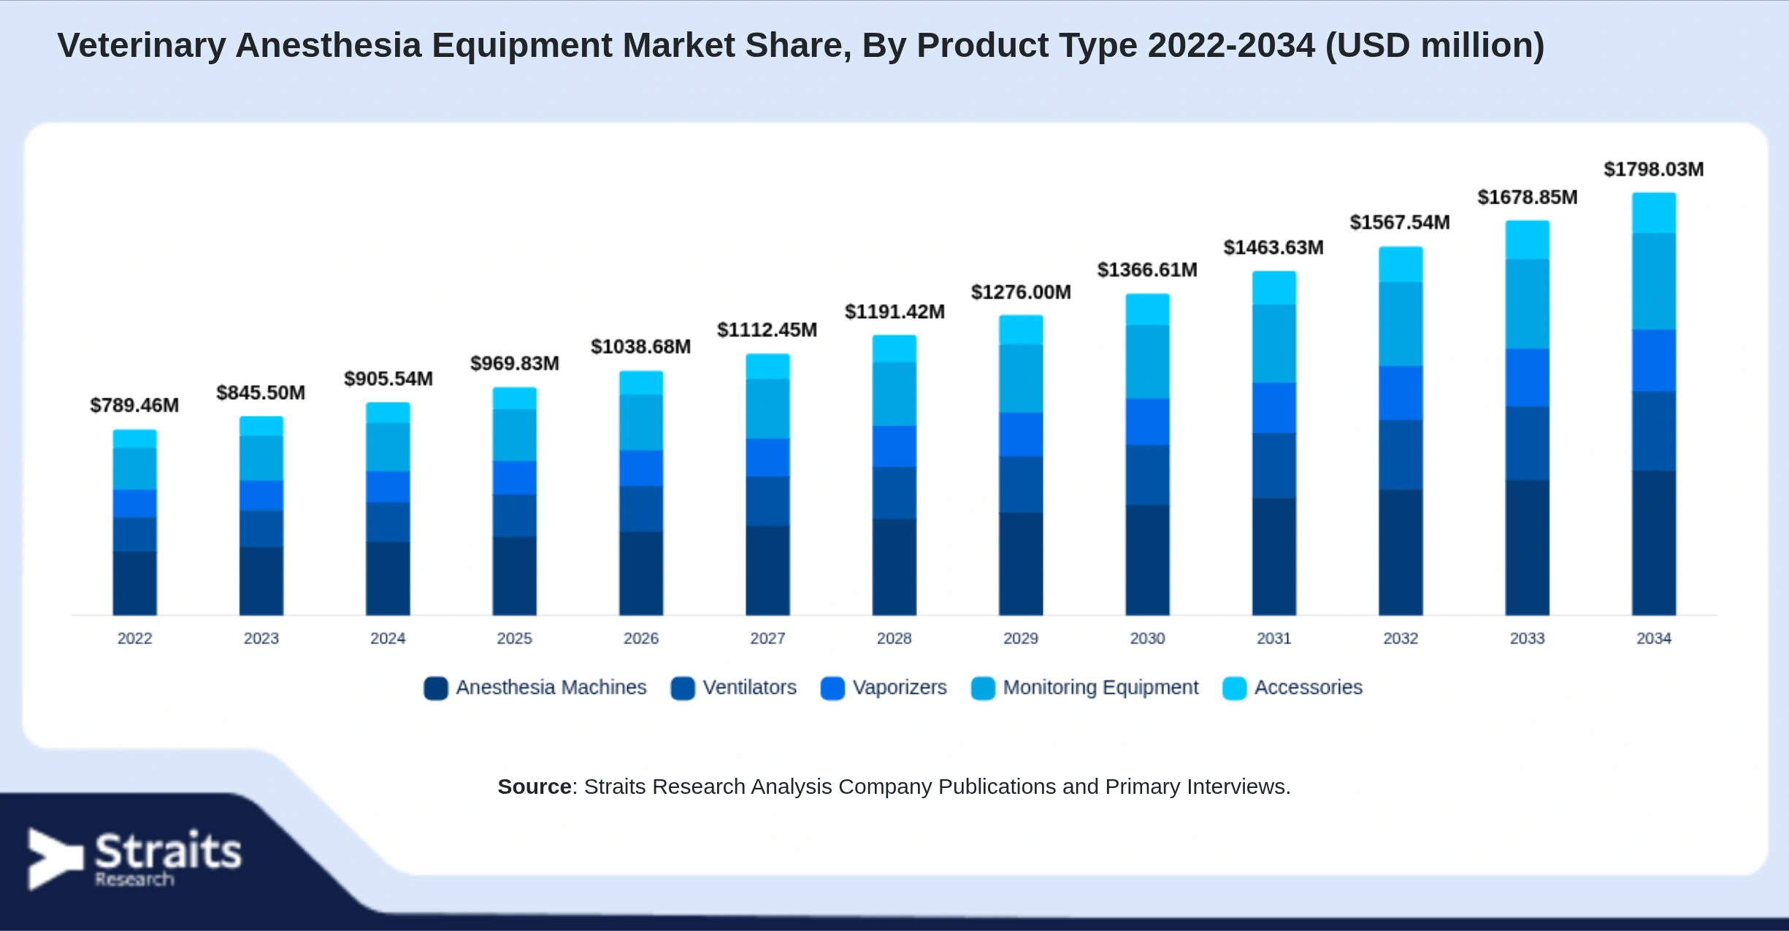
Task: Click the Vaporizers legend color swatch
Action: pyautogui.click(x=832, y=688)
